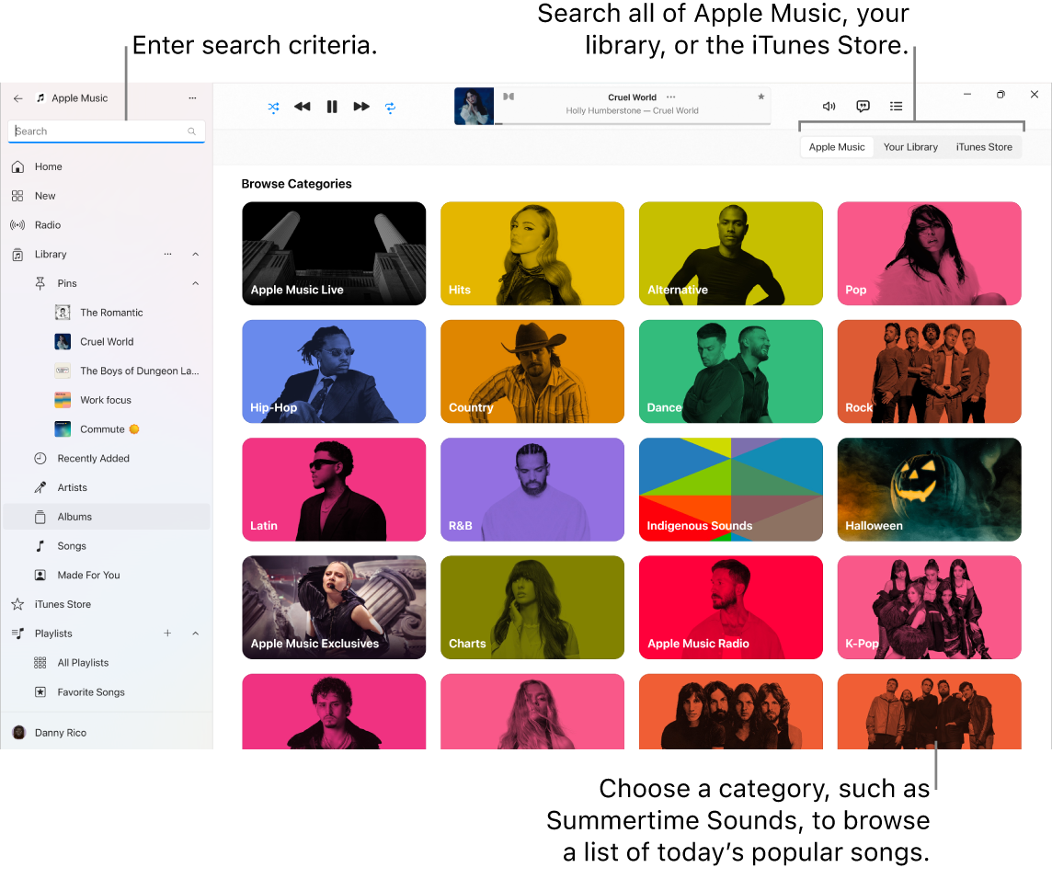Show lyrics panel

(863, 106)
